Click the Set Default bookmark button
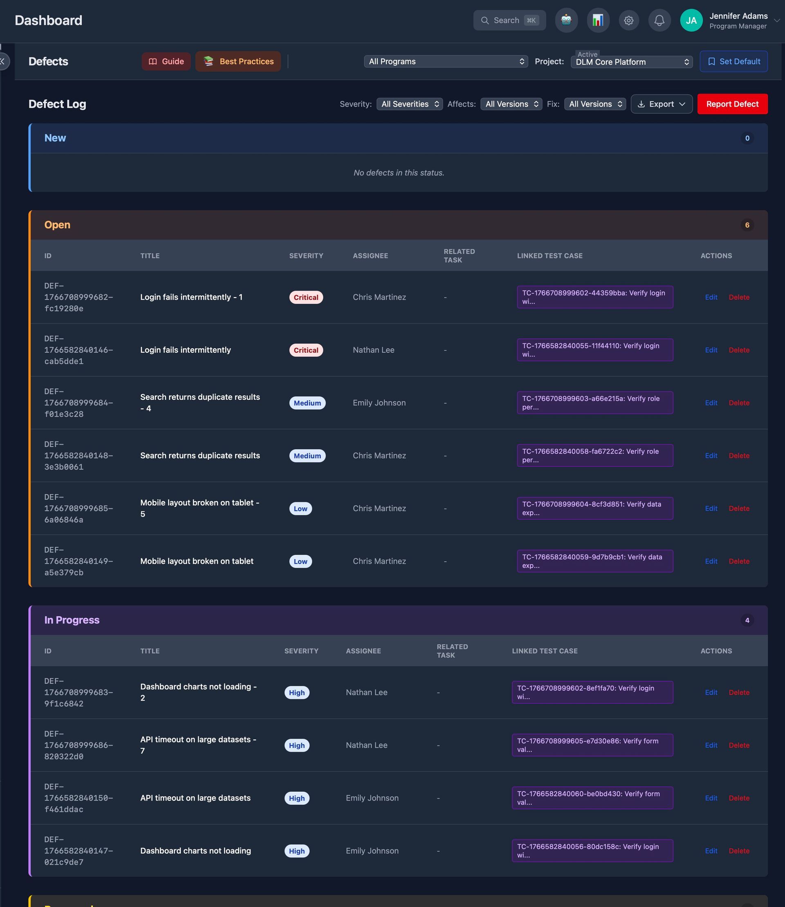This screenshot has height=907, width=785. (733, 61)
